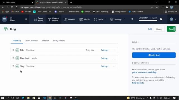The image size is (179, 100).
Task: Click the Thumbnail field media icon
Action: [x=17, y=58]
